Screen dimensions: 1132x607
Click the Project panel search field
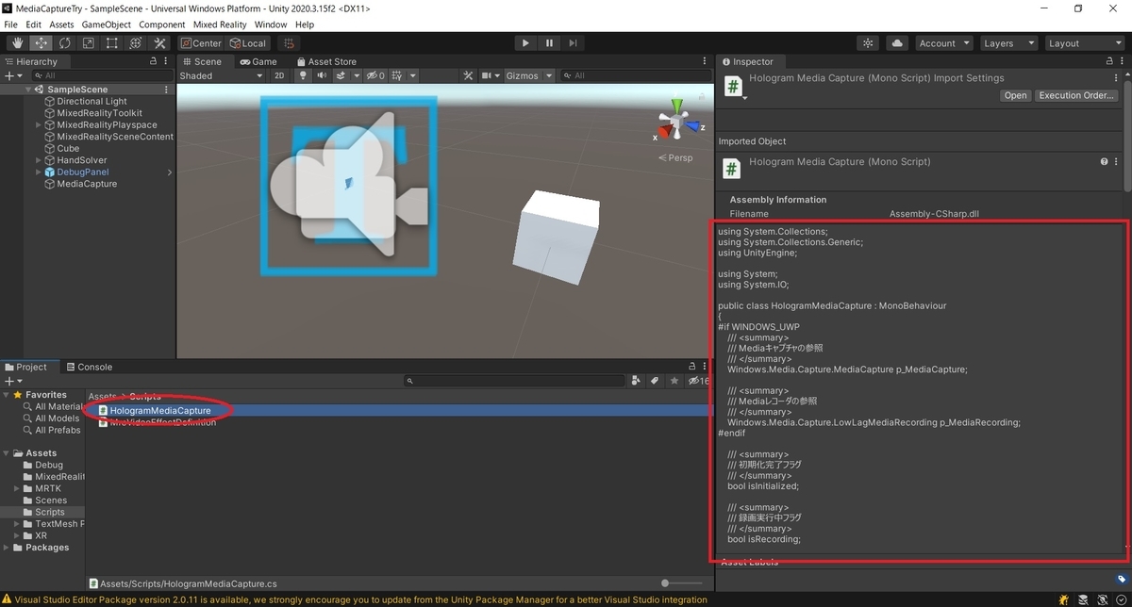pos(514,381)
